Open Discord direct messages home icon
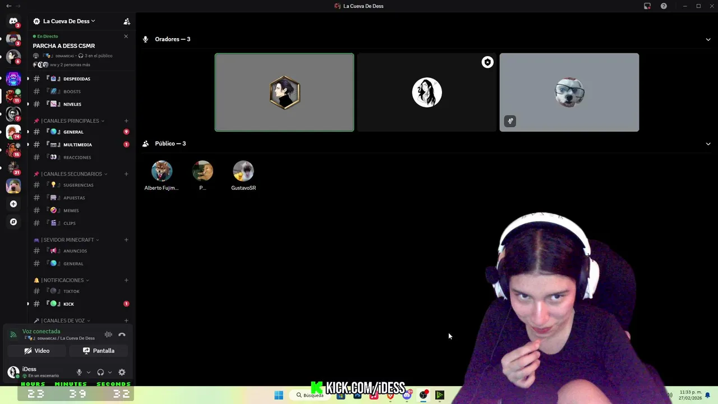Screen dimensions: 718x404 coord(13,21)
